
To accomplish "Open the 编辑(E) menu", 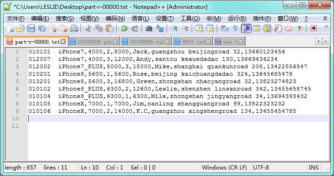I will (x=40, y=19).
